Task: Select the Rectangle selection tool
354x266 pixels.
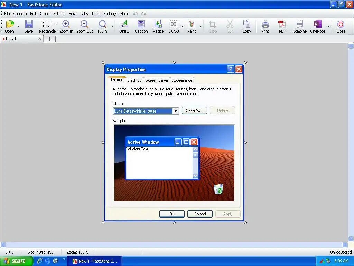Action: point(47,26)
